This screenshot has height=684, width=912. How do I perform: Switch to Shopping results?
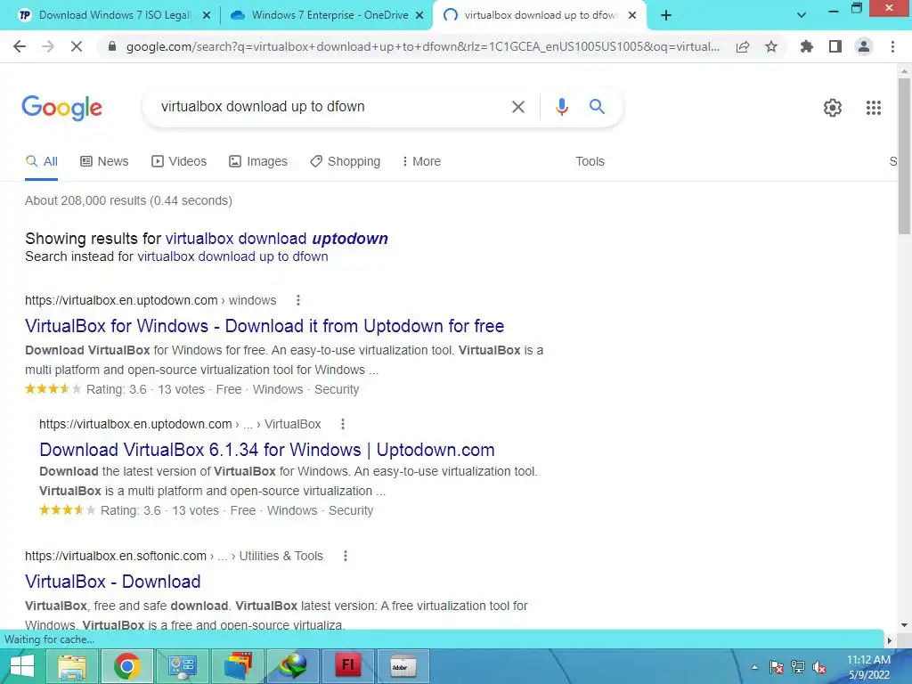pyautogui.click(x=345, y=162)
